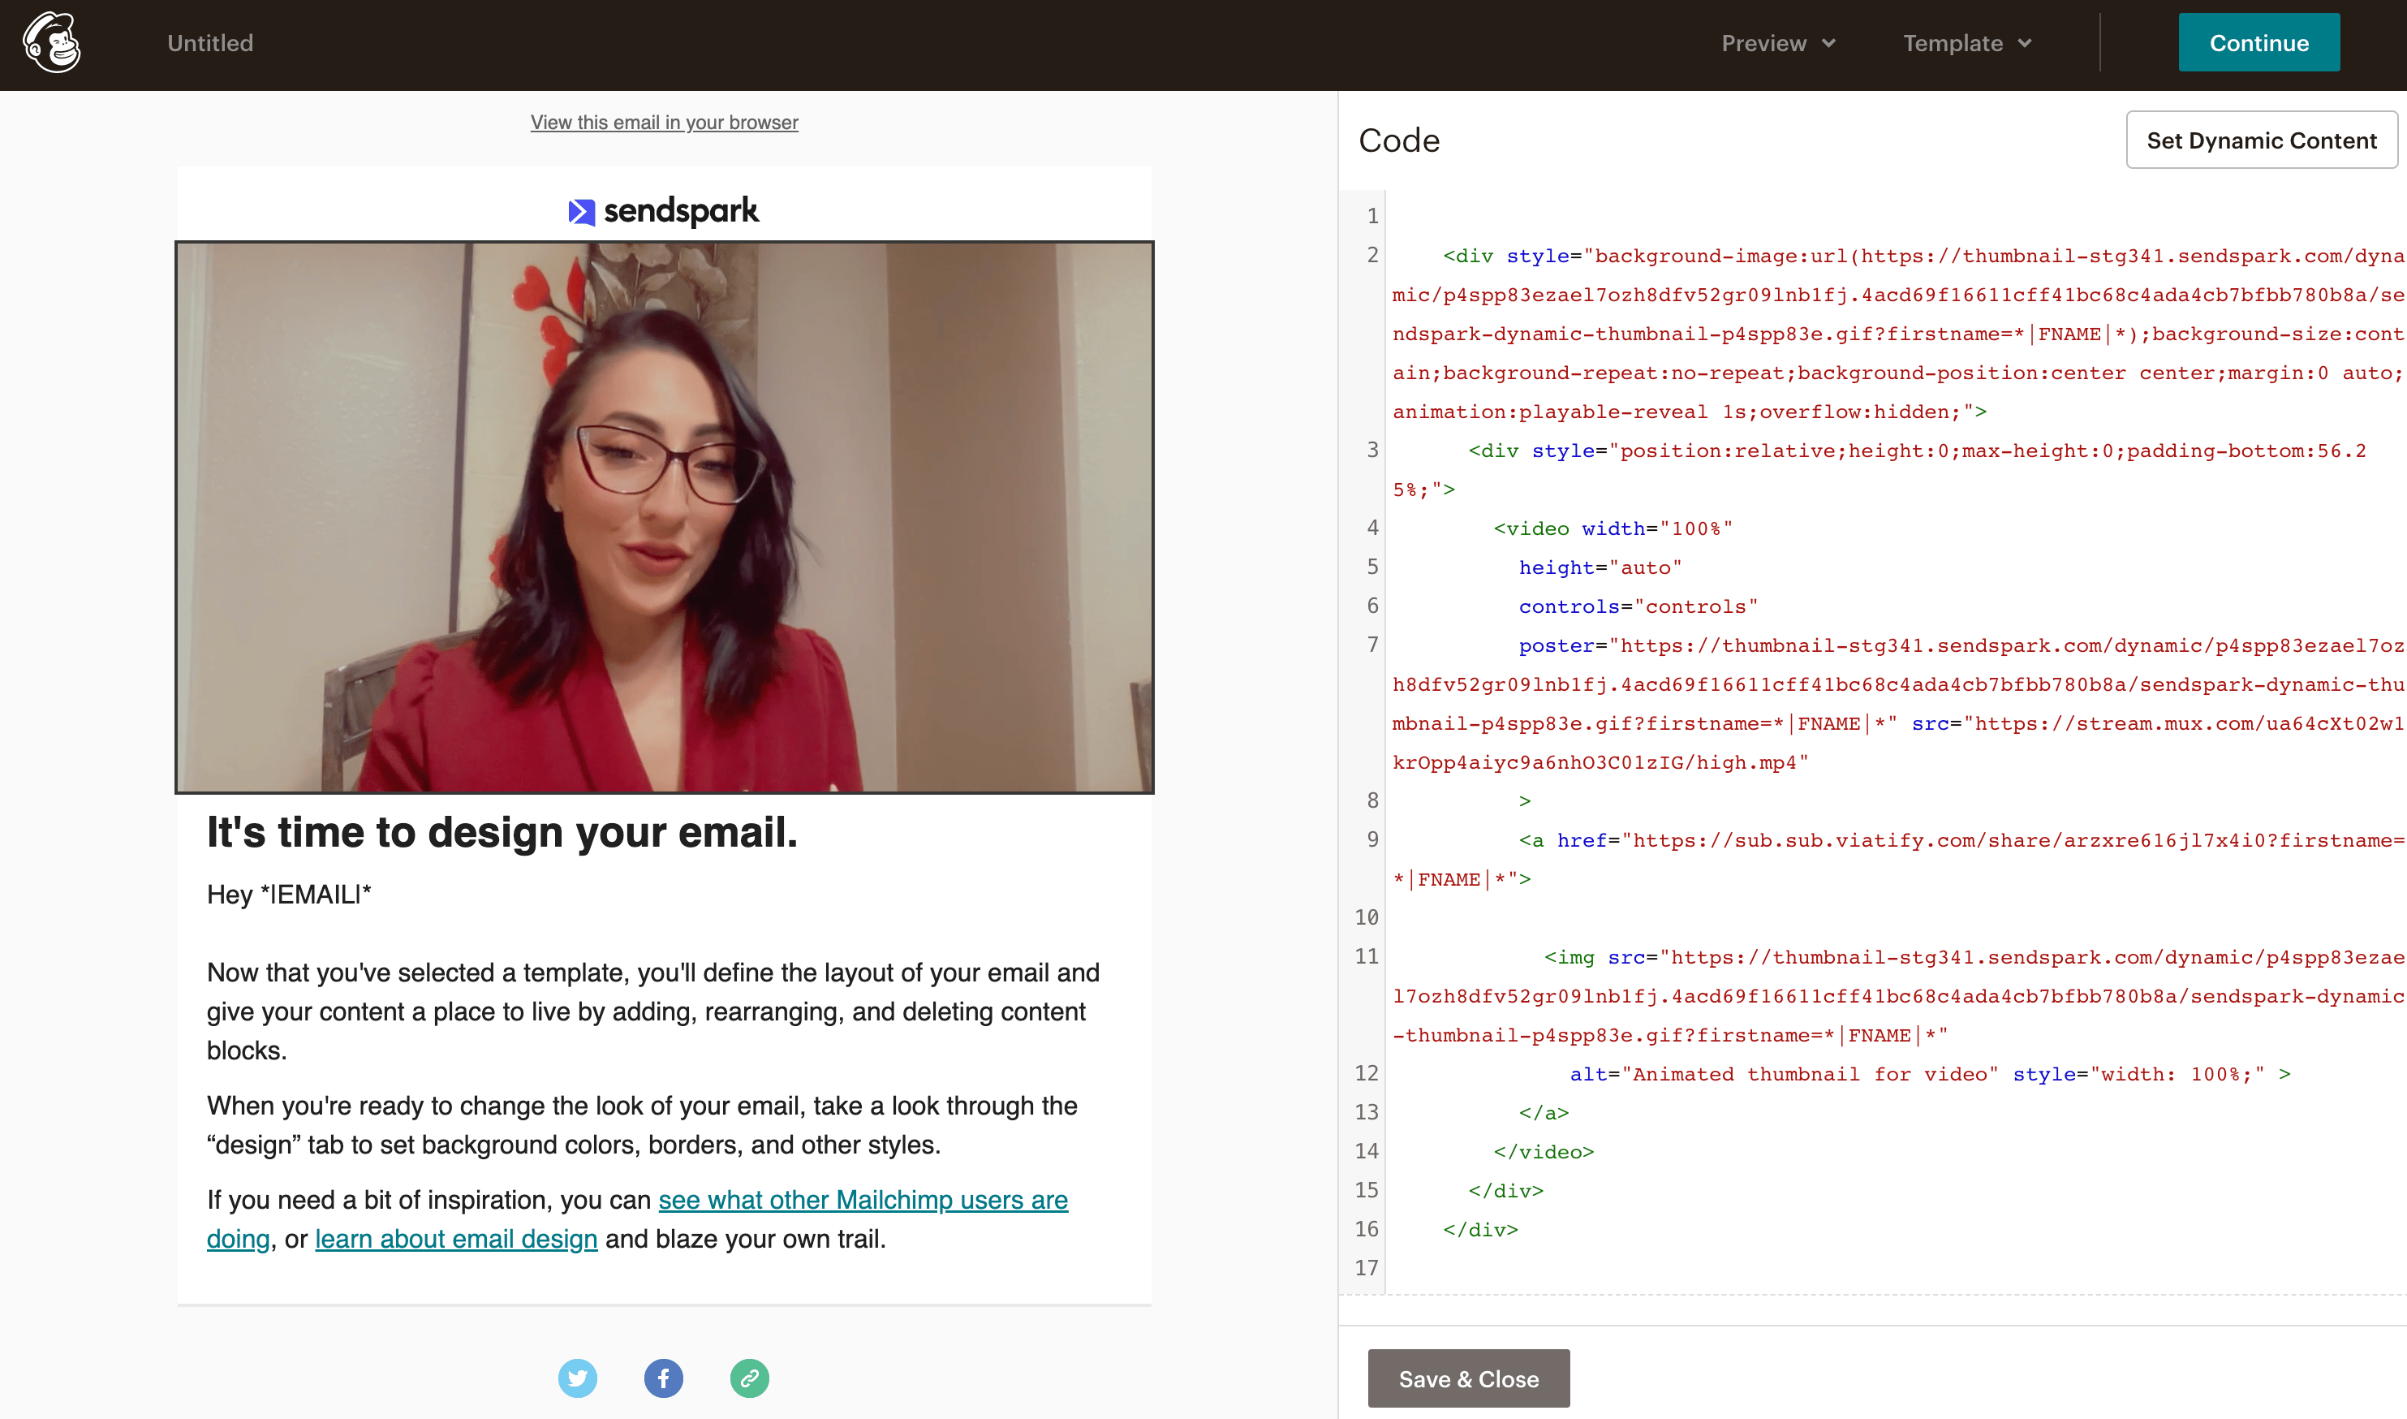Click paragraph starting 'When you're ready to change'
Screen dimensions: 2407x1419
point(641,1125)
